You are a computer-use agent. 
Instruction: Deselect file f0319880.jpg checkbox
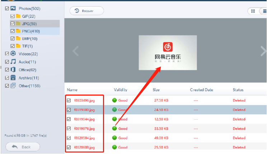click(69, 110)
